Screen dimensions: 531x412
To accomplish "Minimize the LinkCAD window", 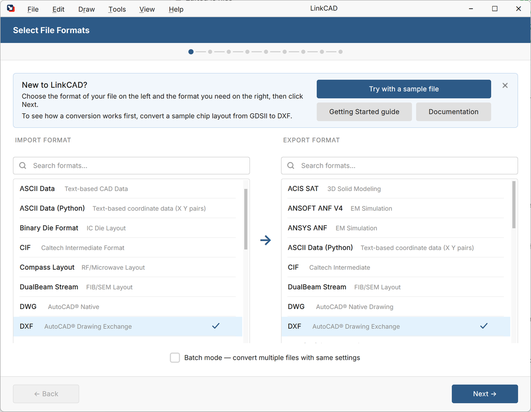I will (x=471, y=8).
